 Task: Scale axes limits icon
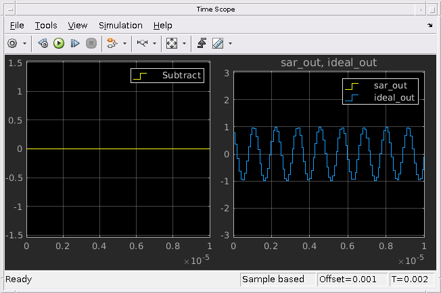coord(172,43)
